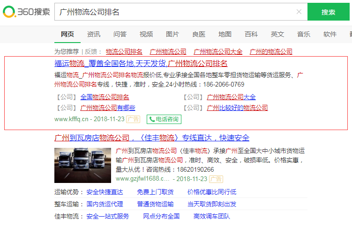The image size is (352, 226).
Task: Open the 价格优惠比同行低 link
Action: pos(212,192)
